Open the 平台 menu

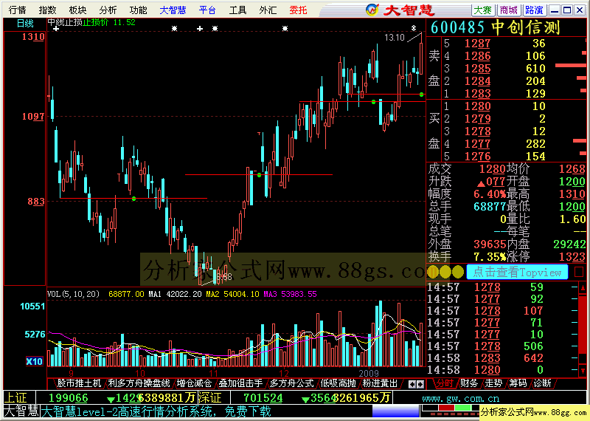(x=207, y=10)
